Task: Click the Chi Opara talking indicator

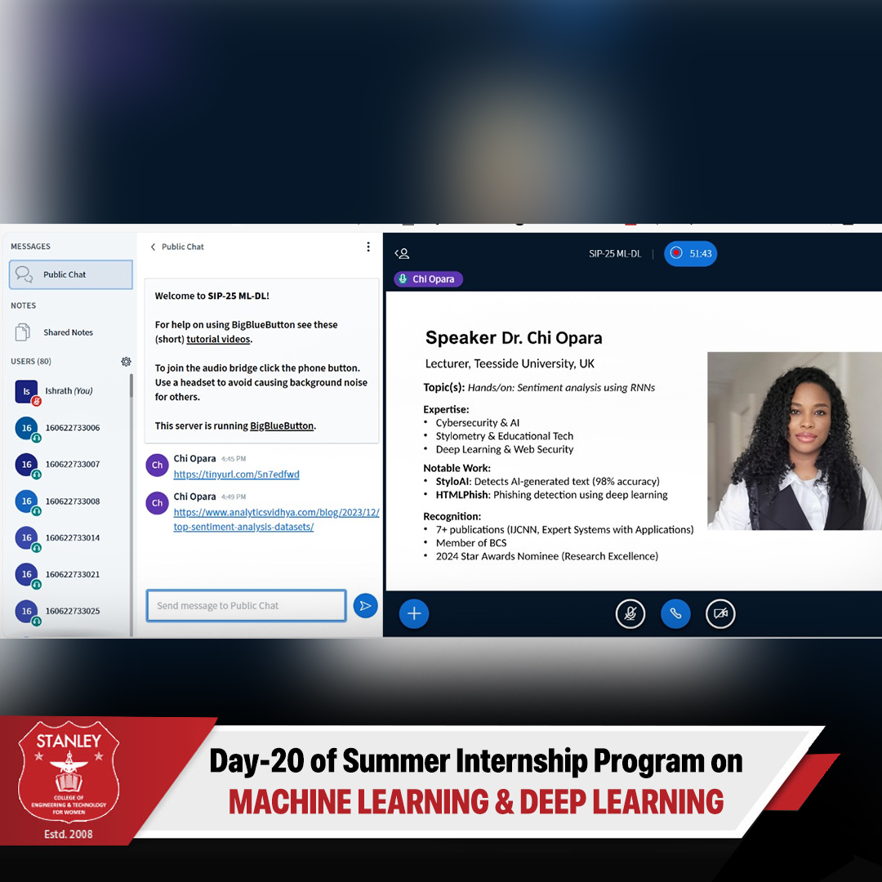Action: [x=429, y=279]
